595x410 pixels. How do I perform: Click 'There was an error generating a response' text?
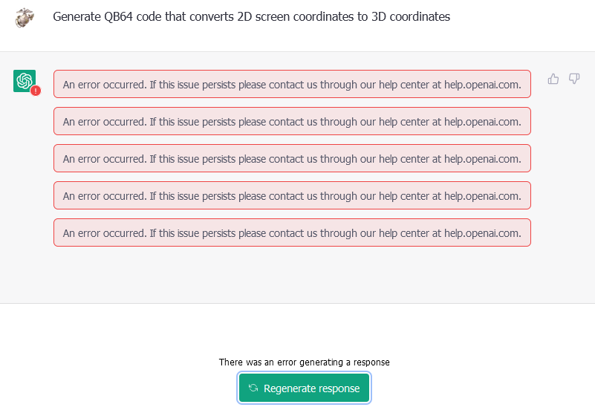point(305,362)
